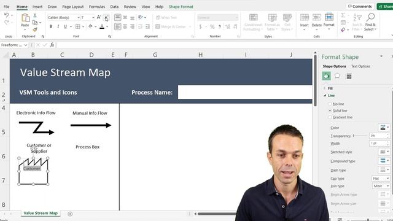Image resolution: width=393 pixels, height=221 pixels.
Task: Toggle Bold formatting
Action: [x=51, y=26]
